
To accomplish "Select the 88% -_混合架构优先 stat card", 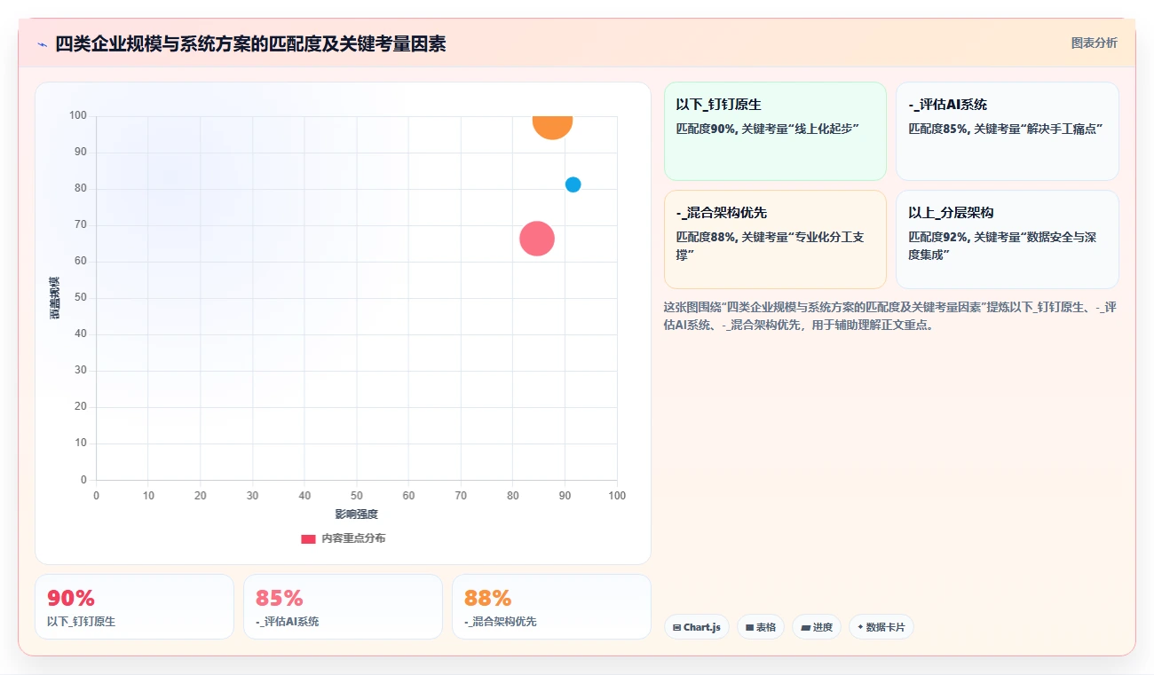I will pos(551,607).
